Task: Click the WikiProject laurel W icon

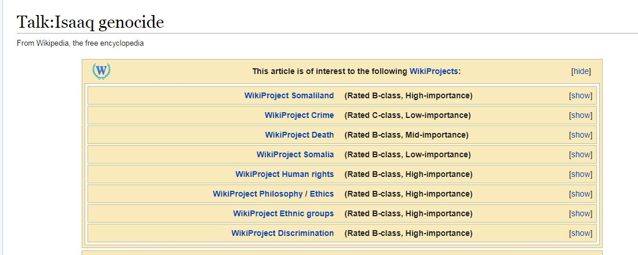Action: pos(101,71)
